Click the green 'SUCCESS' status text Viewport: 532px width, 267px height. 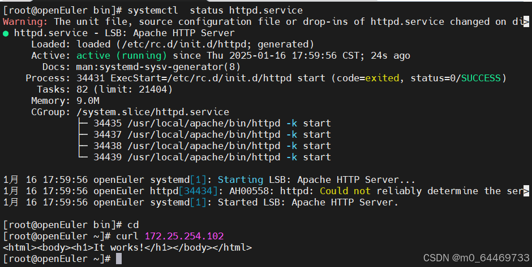480,78
